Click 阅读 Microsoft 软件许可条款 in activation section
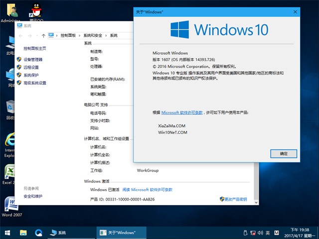 [x=148, y=190]
